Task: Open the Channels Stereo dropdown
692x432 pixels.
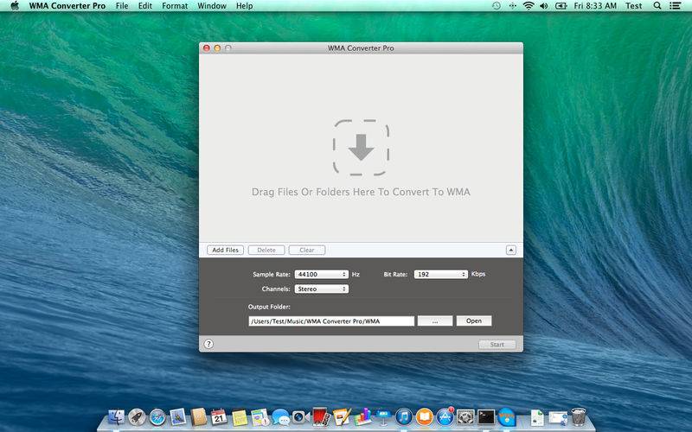Action: coord(321,289)
